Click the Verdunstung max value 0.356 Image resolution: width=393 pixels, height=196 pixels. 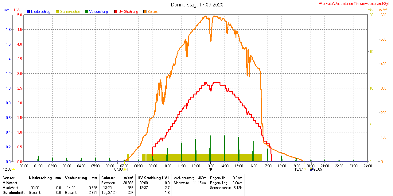point(93,187)
